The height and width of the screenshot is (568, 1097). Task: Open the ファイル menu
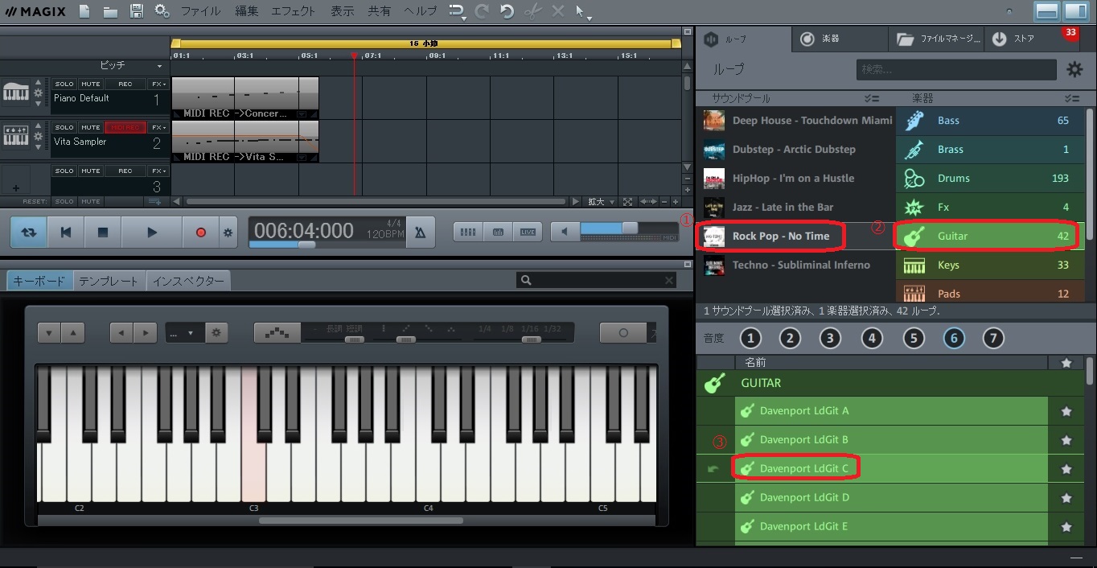click(201, 11)
